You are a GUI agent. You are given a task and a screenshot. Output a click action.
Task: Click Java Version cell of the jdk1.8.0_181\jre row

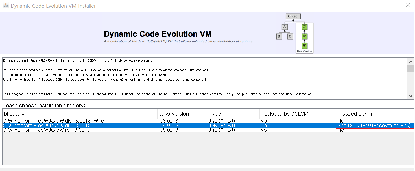(x=183, y=121)
